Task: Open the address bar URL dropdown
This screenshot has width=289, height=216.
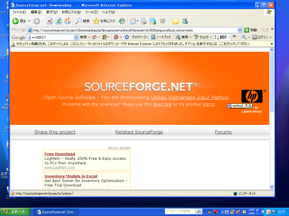Action: click(240, 30)
